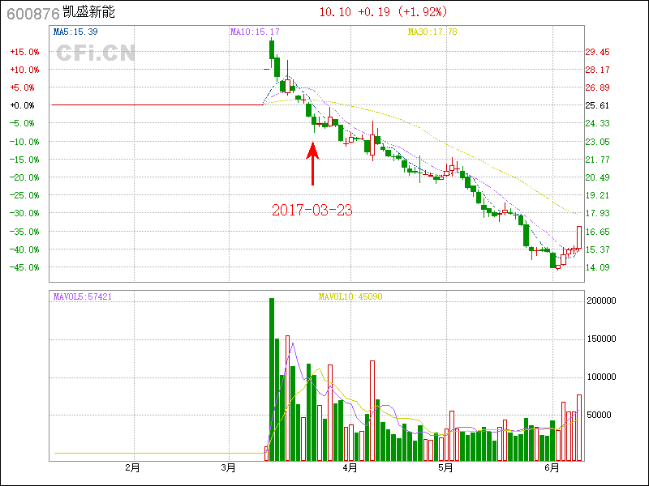Click the 26.89 price axis label

(597, 87)
